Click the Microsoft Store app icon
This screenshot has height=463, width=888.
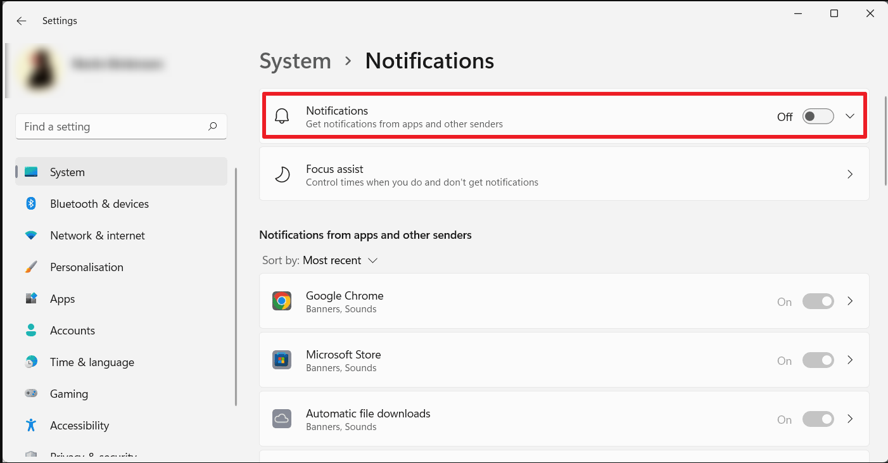[282, 360]
